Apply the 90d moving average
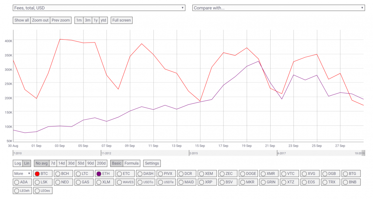This screenshot has width=373, height=199. coord(90,163)
